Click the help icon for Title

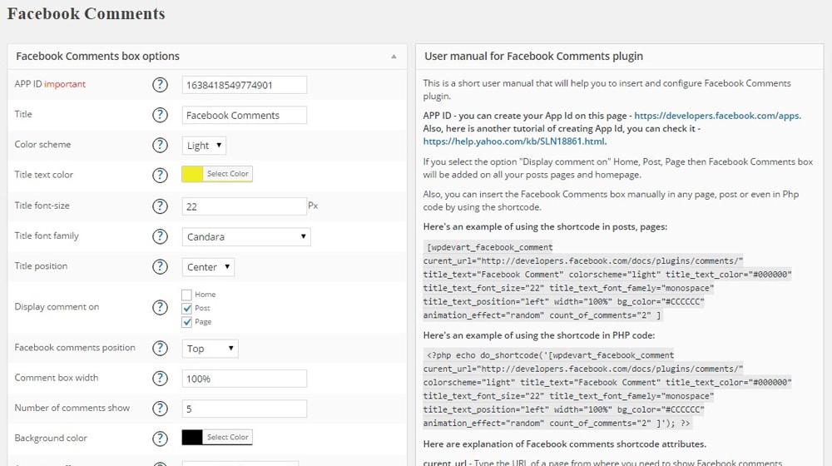(160, 115)
